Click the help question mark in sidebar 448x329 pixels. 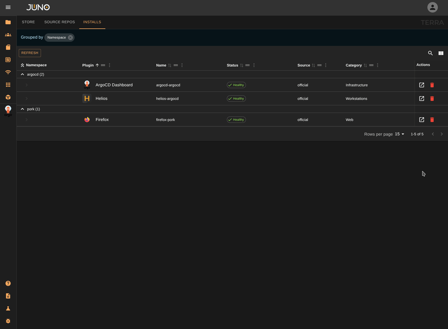8,283
